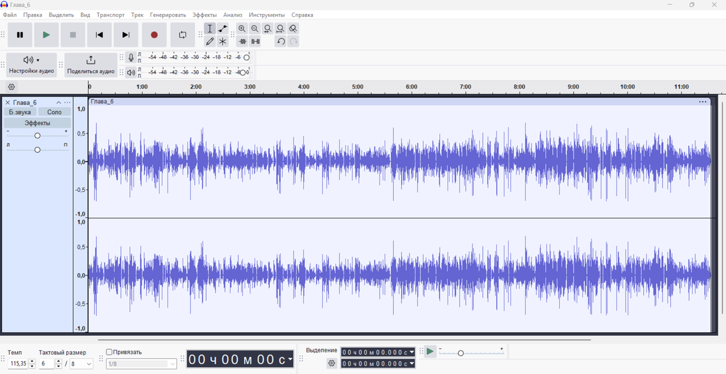The height and width of the screenshot is (374, 726).
Task: Open the Справка menu
Action: coord(302,15)
